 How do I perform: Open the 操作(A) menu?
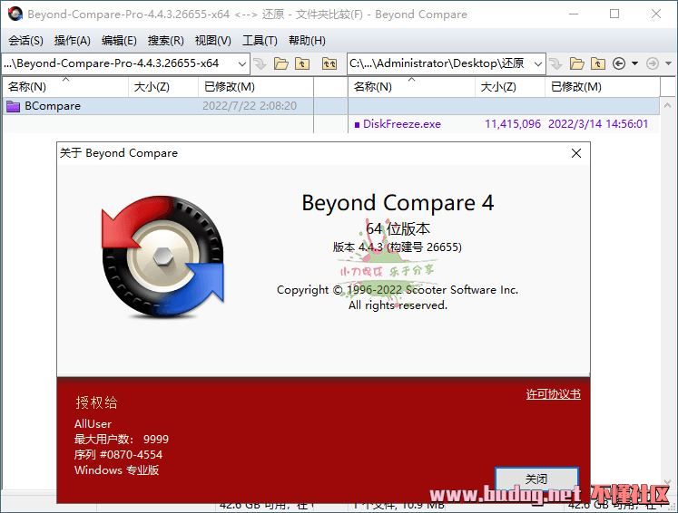[x=73, y=41]
